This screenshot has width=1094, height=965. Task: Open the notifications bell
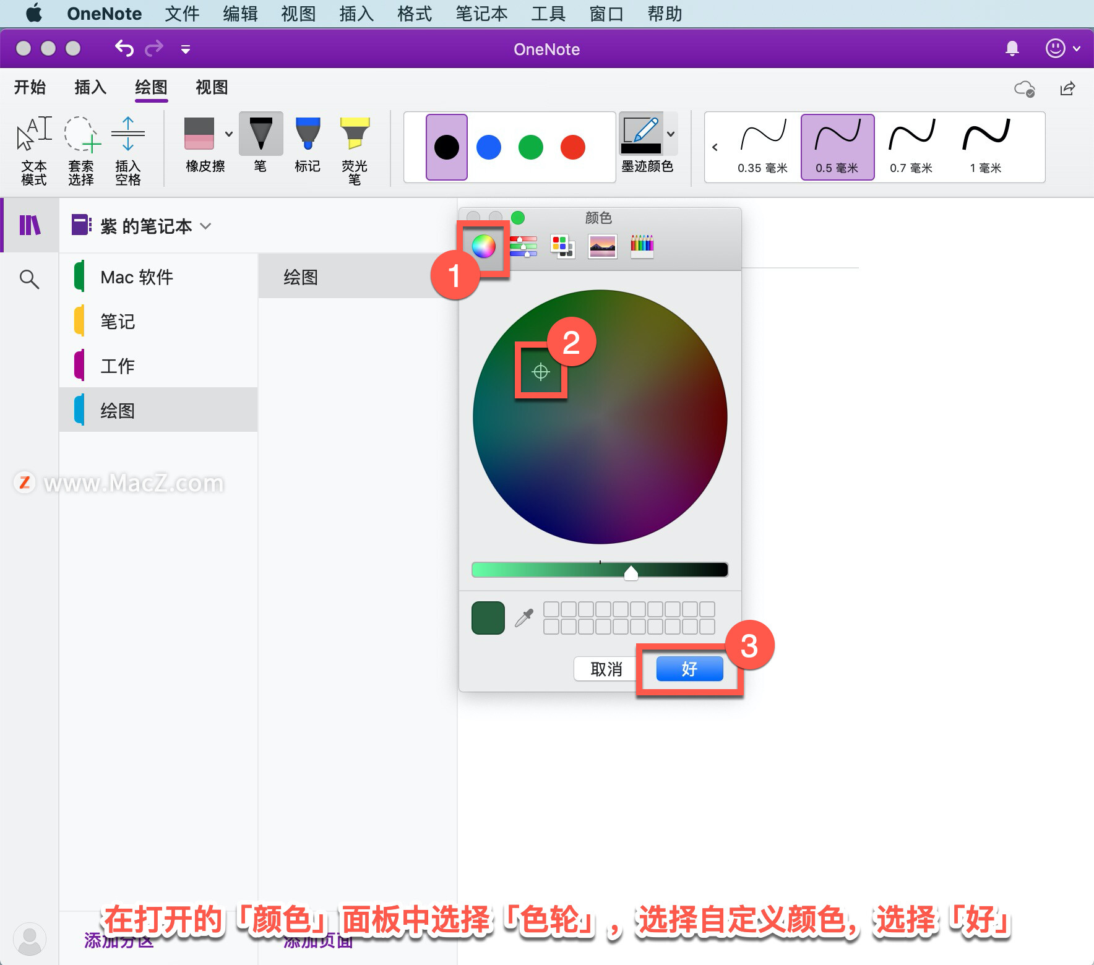click(1012, 48)
